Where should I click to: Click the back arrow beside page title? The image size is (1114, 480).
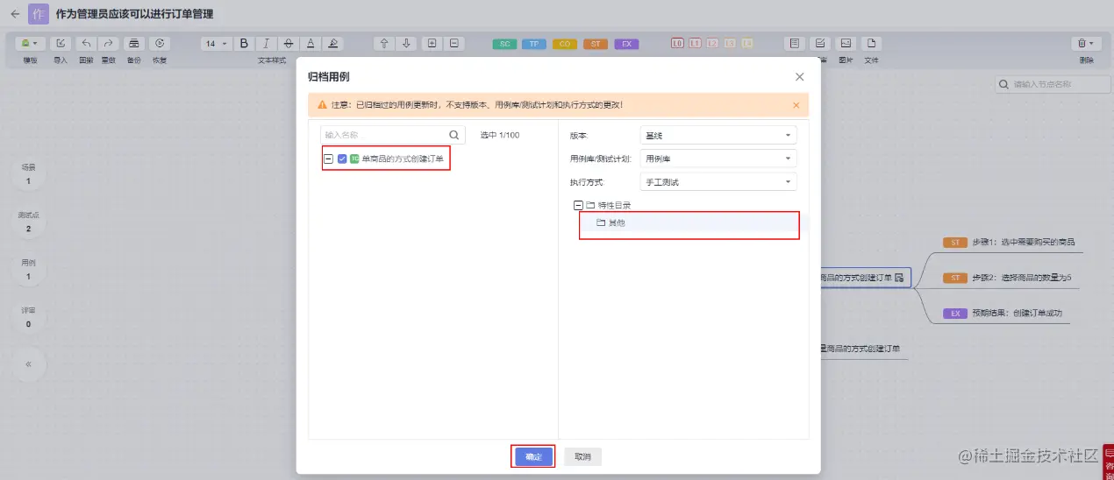click(x=15, y=14)
